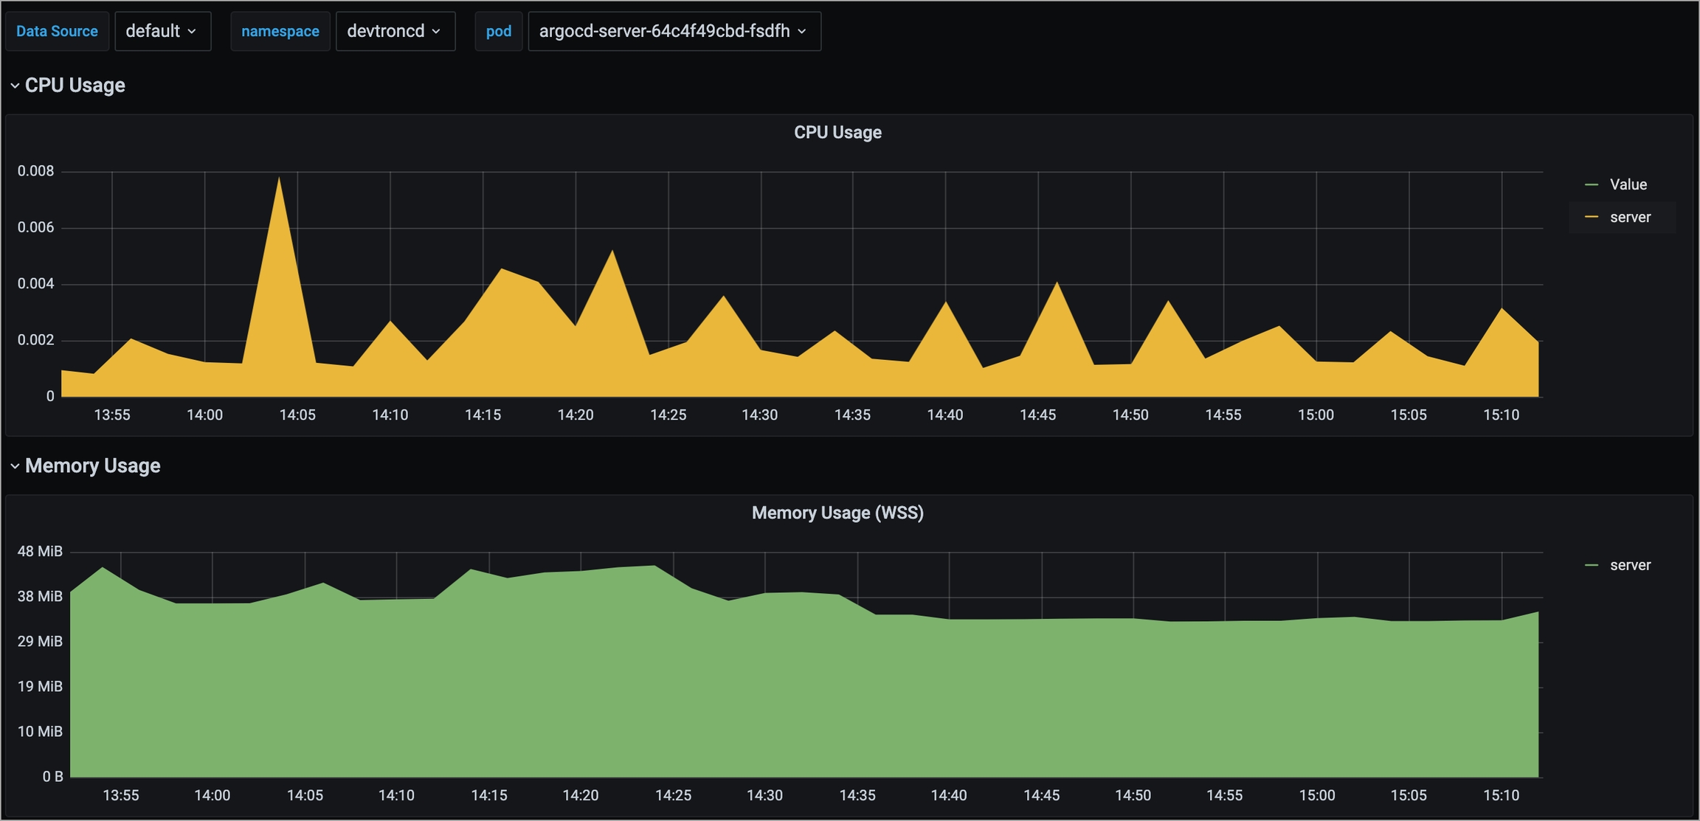1700x821 pixels.
Task: Open the Data Source default dropdown
Action: coord(162,31)
